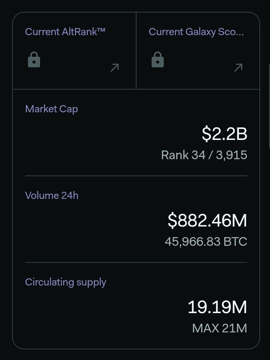270x360 pixels.
Task: Click the divider line below Market Cap rank
Action: coord(136,176)
